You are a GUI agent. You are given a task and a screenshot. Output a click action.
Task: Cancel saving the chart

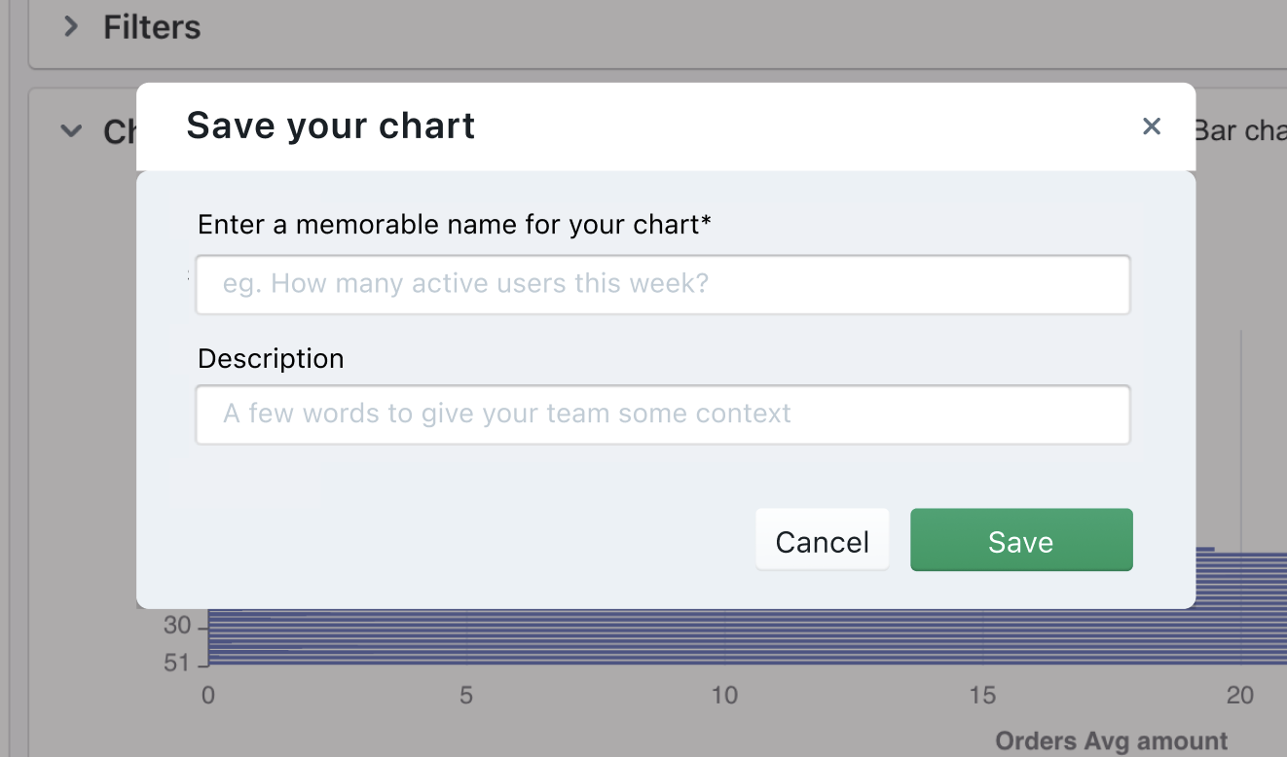pyautogui.click(x=822, y=540)
